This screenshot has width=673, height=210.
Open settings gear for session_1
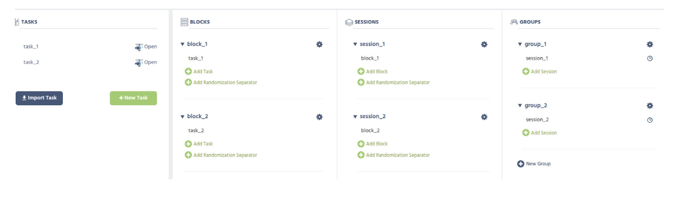click(484, 44)
